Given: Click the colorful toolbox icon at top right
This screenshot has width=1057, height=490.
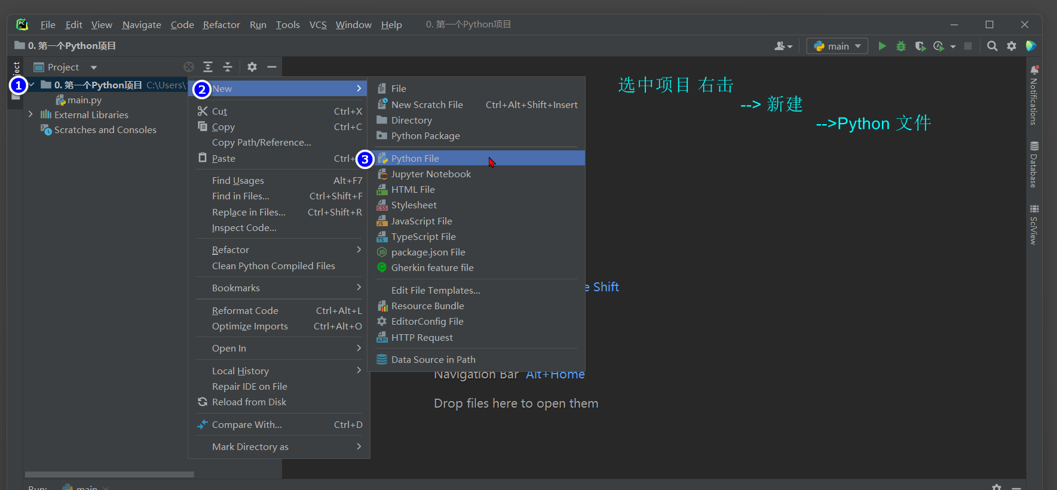Looking at the screenshot, I should click(x=1031, y=46).
